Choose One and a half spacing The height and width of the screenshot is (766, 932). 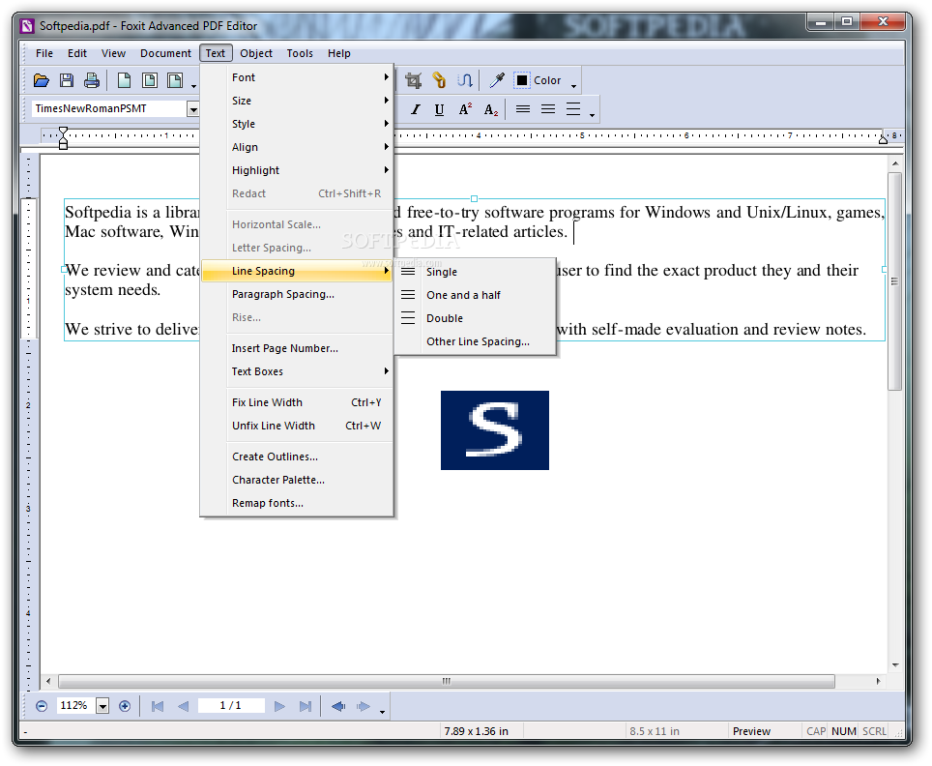[476, 295]
